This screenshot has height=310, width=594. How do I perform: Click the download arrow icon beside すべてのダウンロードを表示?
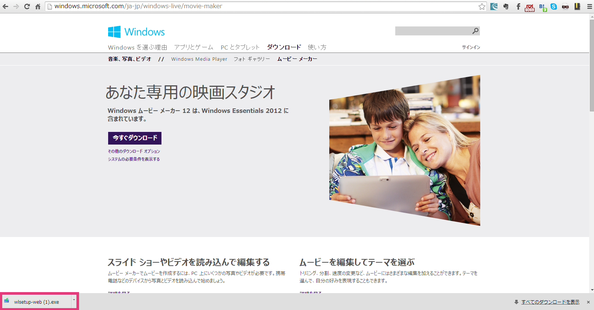click(x=516, y=302)
